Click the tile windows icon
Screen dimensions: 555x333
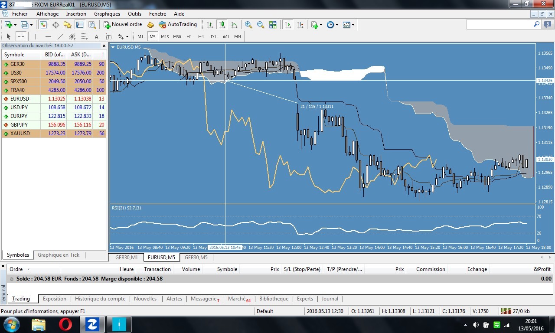pos(273,25)
